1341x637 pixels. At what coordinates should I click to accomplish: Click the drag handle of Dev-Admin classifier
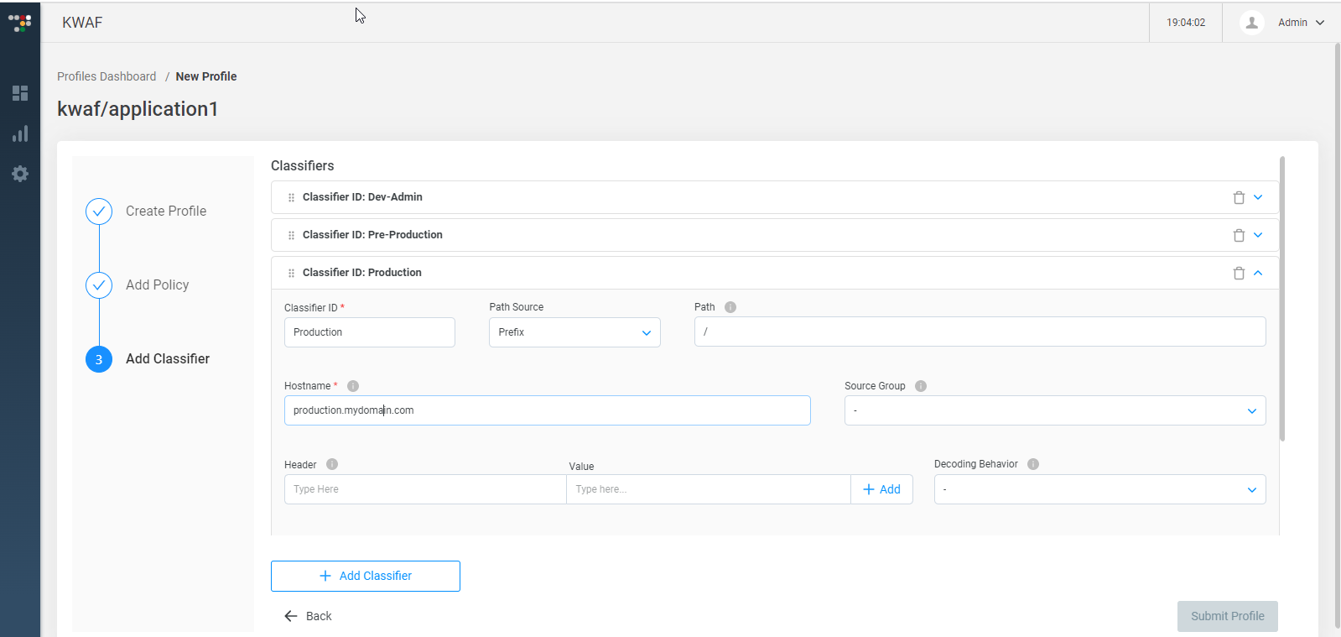coord(291,197)
